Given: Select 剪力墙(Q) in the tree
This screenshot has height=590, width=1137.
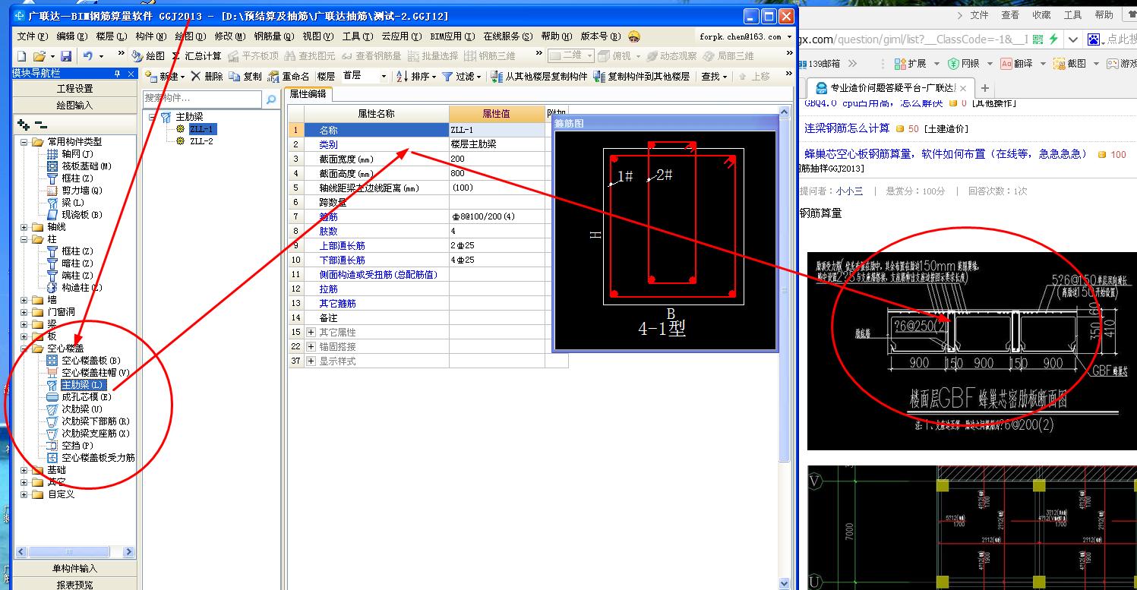Looking at the screenshot, I should pos(74,191).
